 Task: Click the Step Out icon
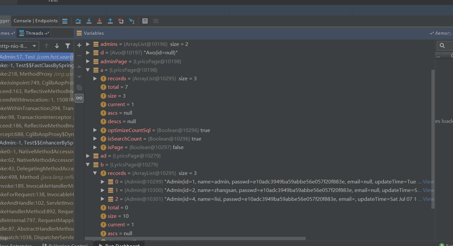click(110, 21)
